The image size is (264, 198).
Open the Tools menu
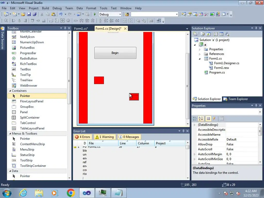coord(103,8)
